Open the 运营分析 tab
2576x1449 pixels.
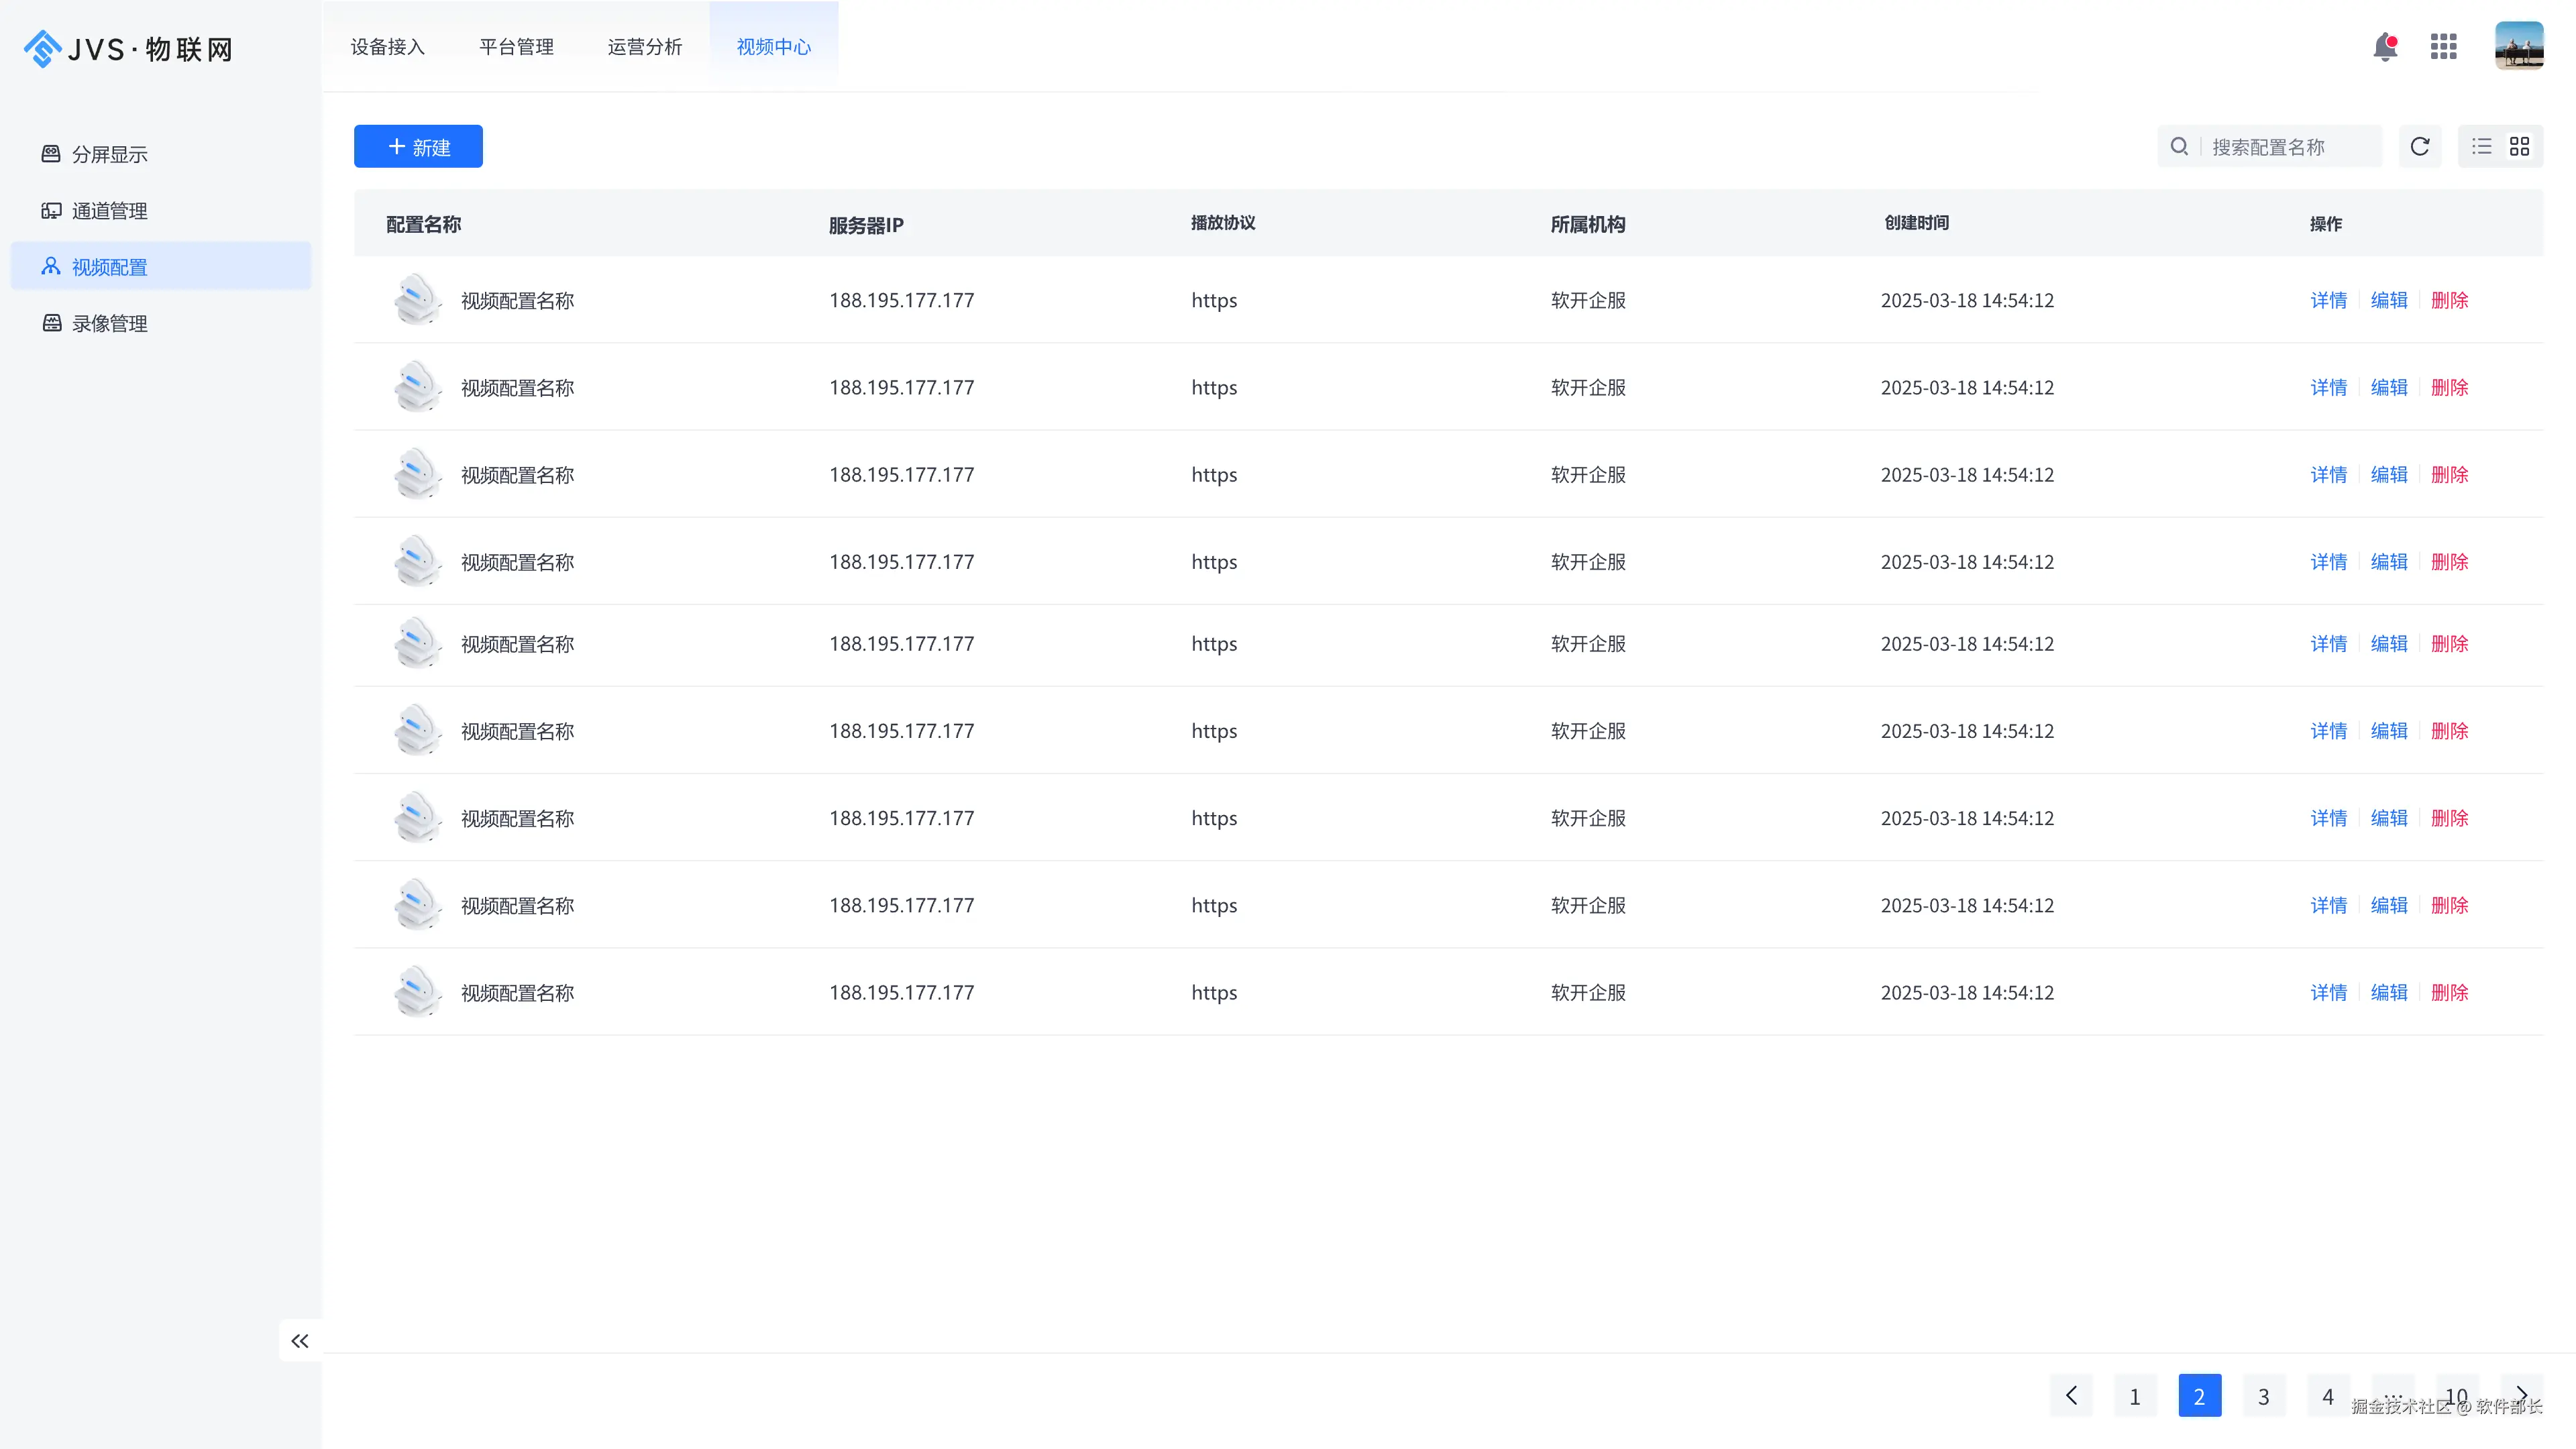(x=644, y=47)
